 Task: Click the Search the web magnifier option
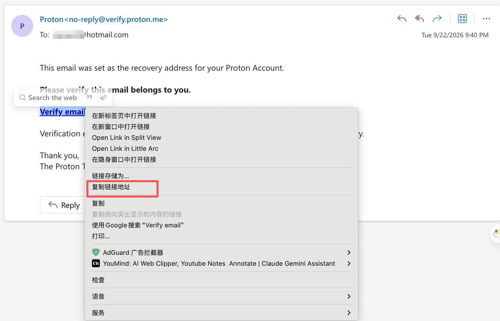coord(48,98)
